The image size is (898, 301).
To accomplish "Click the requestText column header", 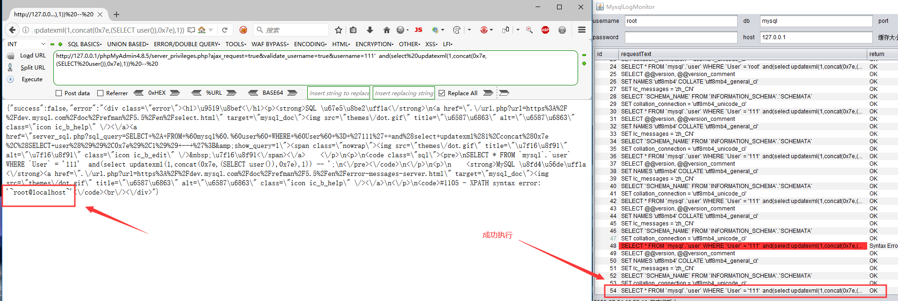I will tap(742, 54).
